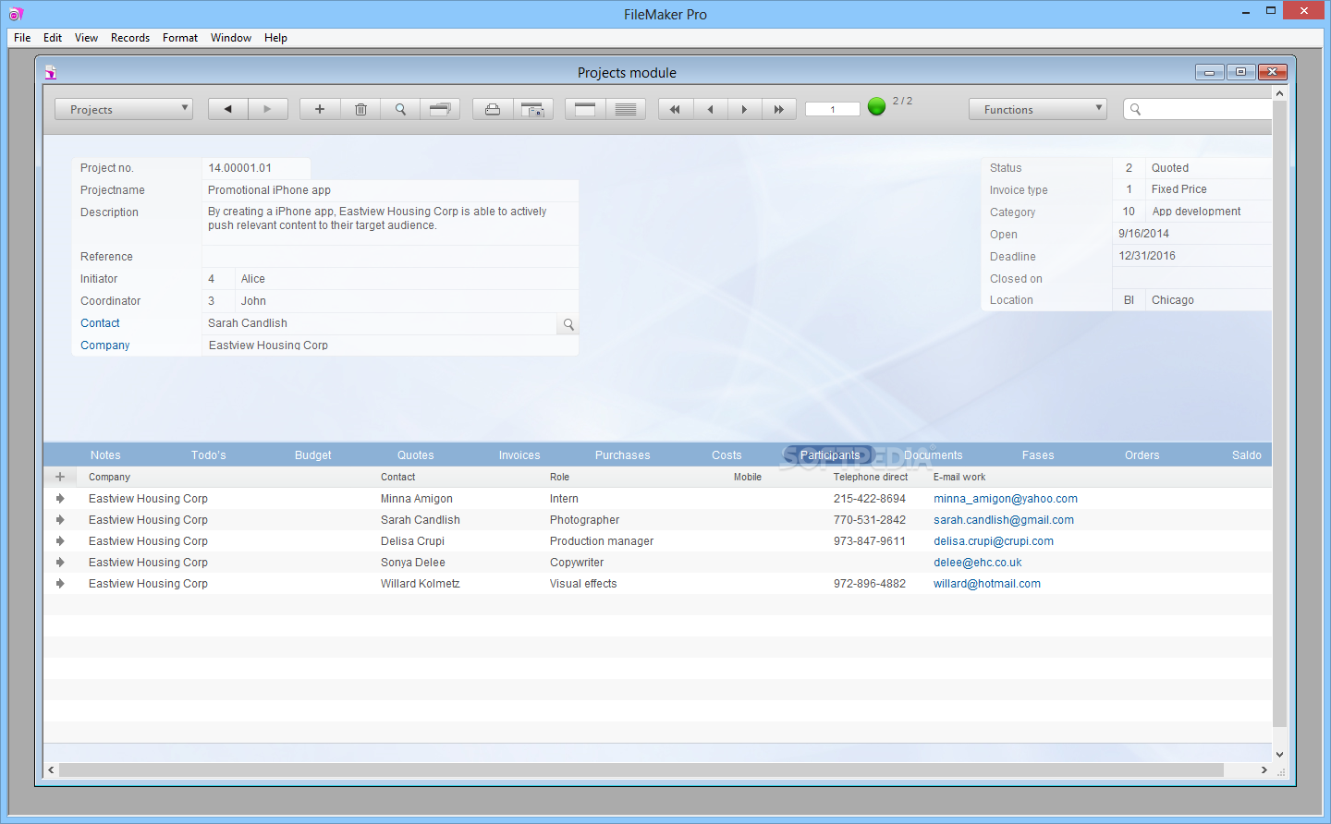Email delisa.crupi@crupi.com link
The image size is (1331, 824).
click(x=994, y=541)
